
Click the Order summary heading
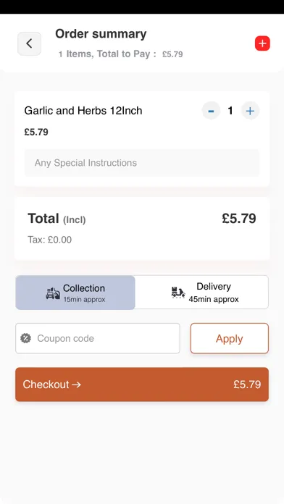(x=101, y=34)
